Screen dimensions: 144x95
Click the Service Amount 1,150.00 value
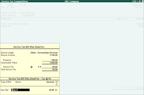[53, 55]
